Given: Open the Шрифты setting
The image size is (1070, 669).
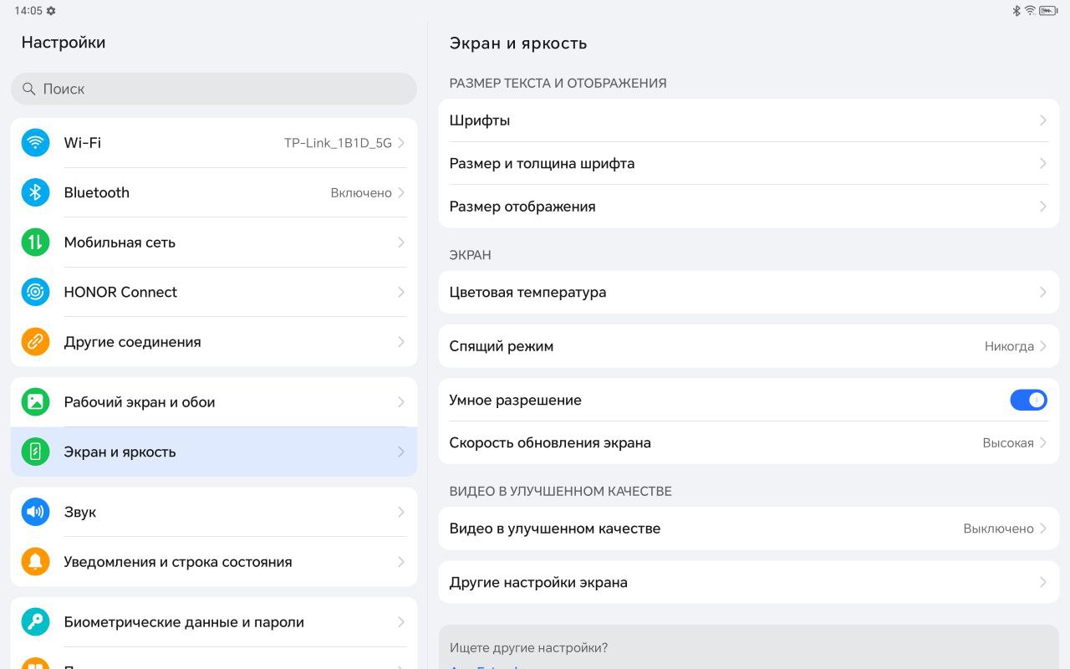Looking at the screenshot, I should tap(749, 120).
